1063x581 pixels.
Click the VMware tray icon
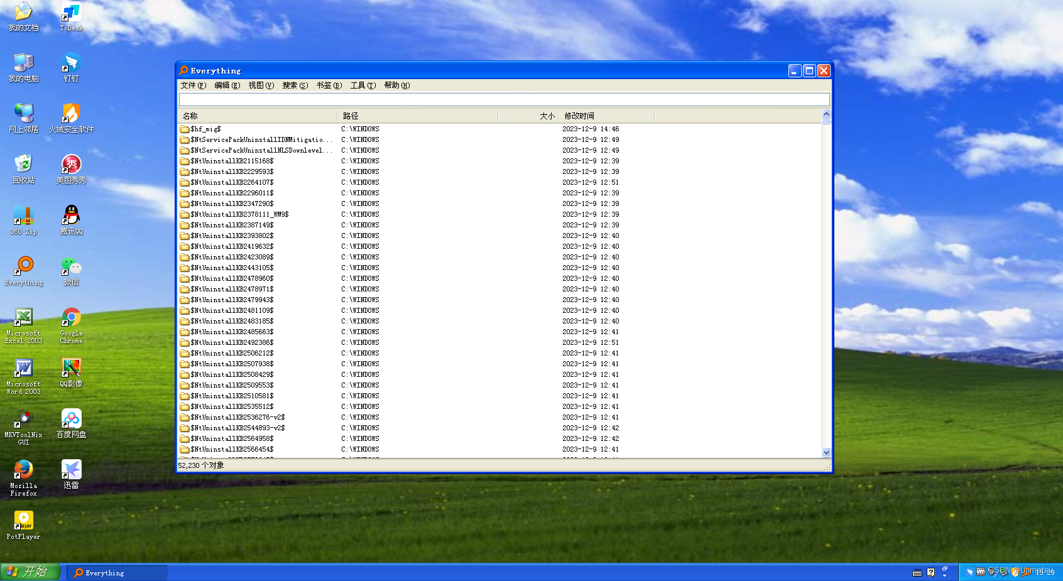[981, 572]
